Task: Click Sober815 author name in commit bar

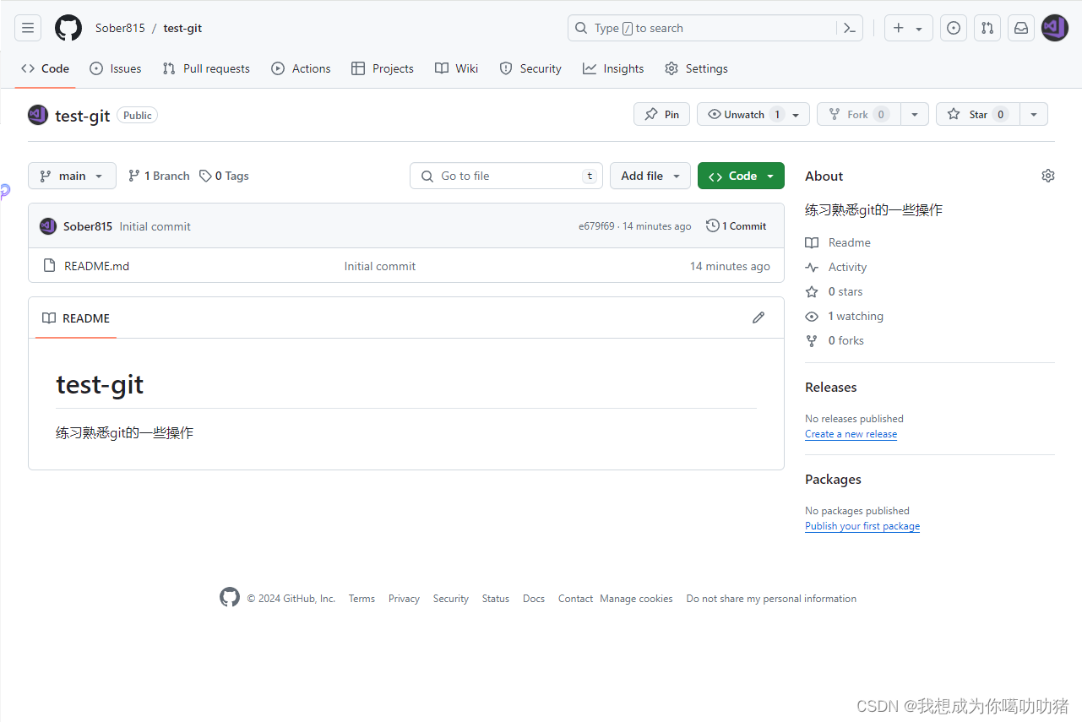Action: [88, 226]
